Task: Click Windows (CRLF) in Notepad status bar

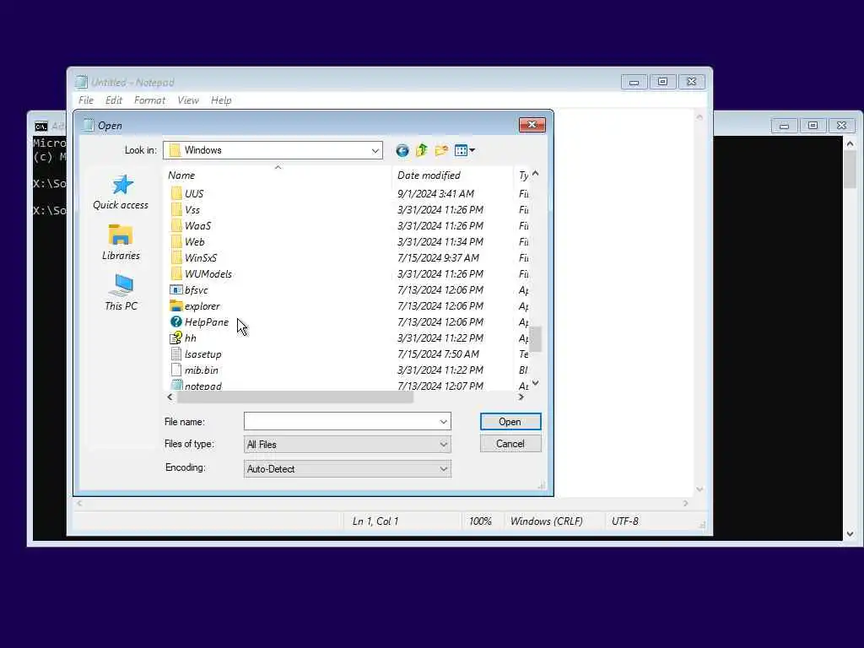Action: pyautogui.click(x=546, y=521)
